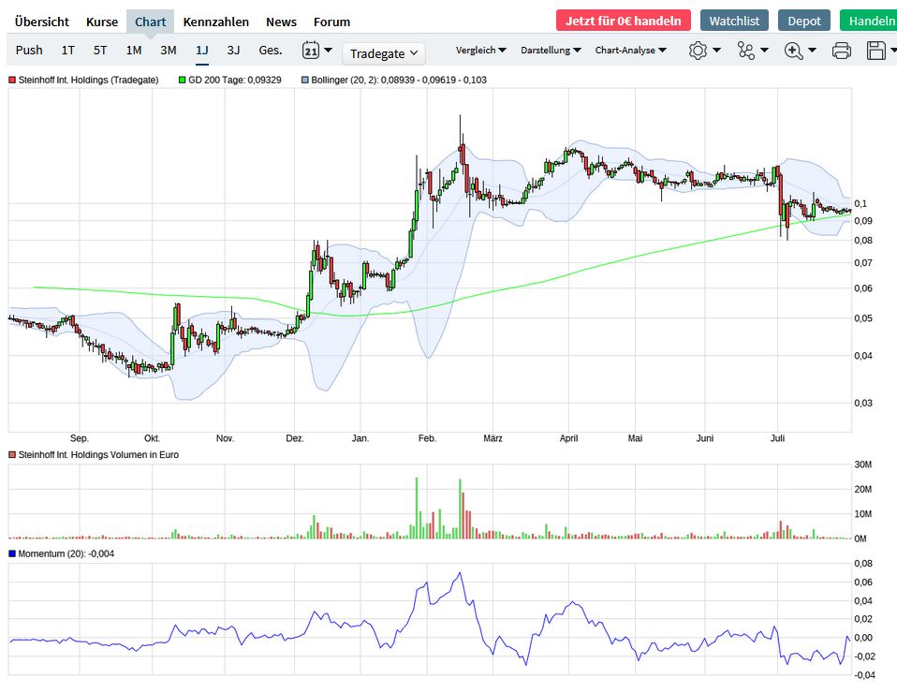
Task: Open the Tradegate exchange dropdown
Action: [384, 53]
